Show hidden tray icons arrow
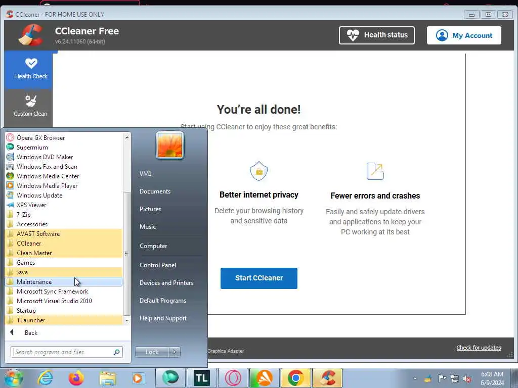The width and height of the screenshot is (518, 388). [415, 378]
